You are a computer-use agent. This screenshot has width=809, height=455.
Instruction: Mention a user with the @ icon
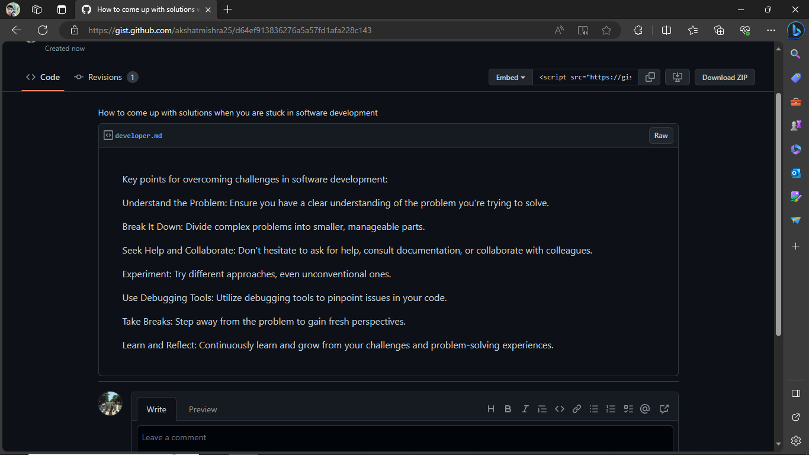pyautogui.click(x=644, y=409)
